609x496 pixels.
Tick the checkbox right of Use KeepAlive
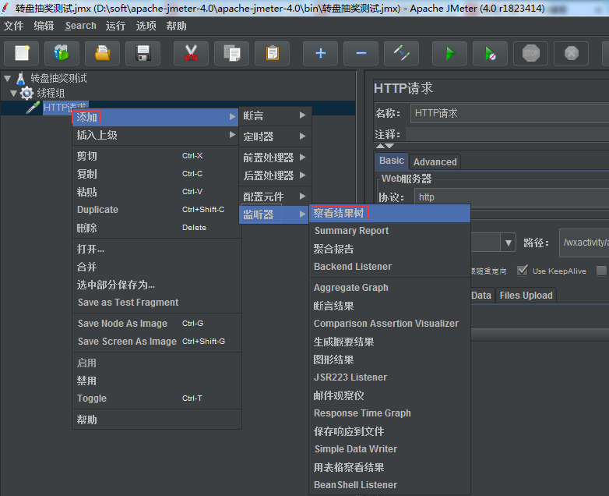click(x=600, y=271)
